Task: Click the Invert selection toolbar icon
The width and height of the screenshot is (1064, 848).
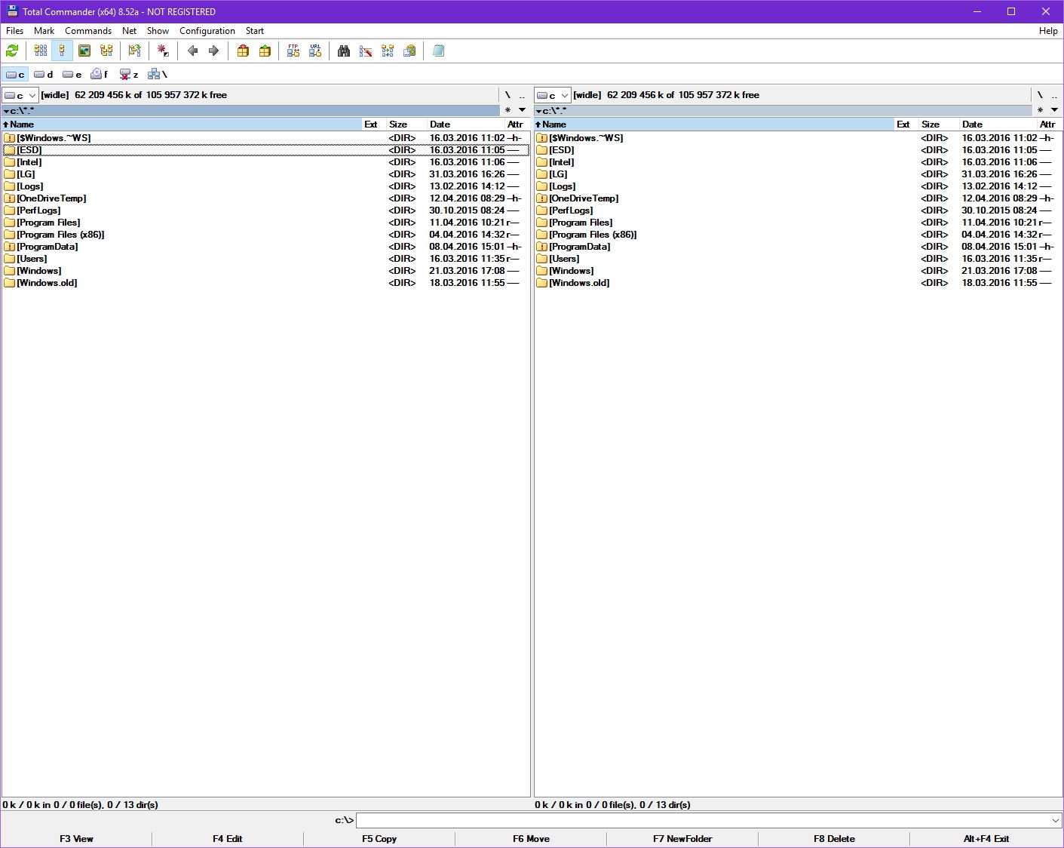Action: point(134,51)
